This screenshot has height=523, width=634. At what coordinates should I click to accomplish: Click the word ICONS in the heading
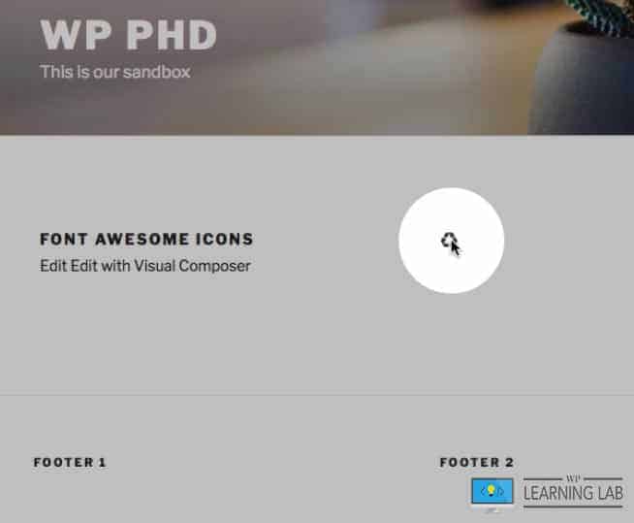point(224,240)
